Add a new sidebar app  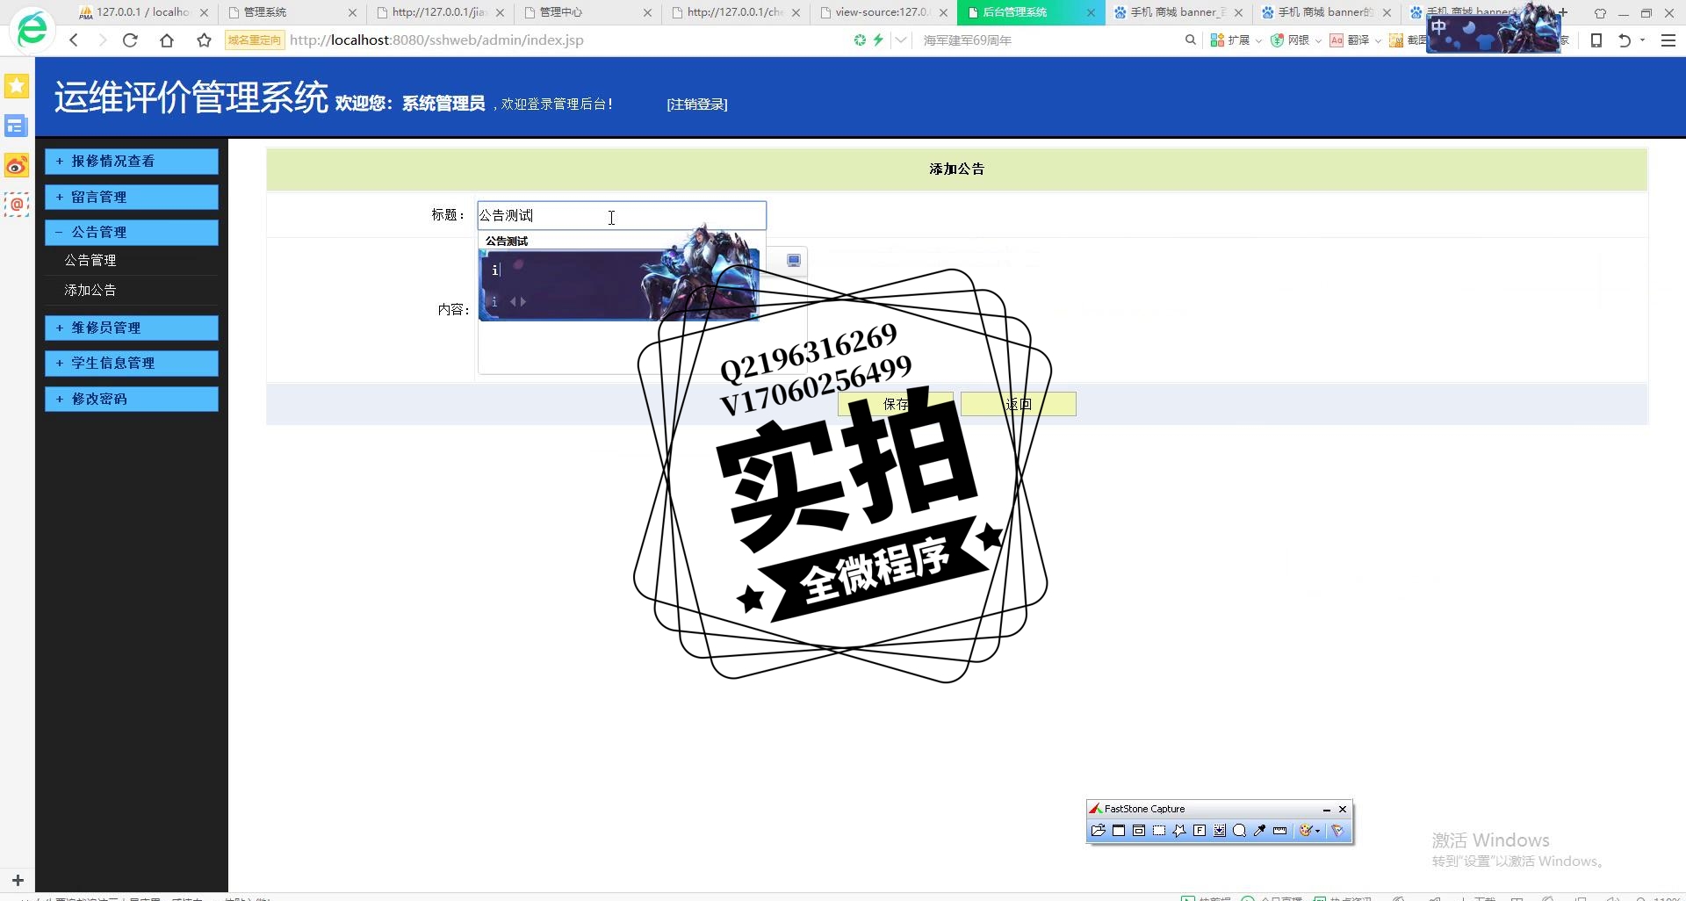click(18, 879)
